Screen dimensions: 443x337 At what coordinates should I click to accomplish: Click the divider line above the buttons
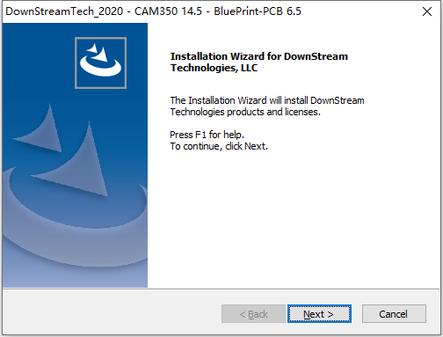coord(221,289)
